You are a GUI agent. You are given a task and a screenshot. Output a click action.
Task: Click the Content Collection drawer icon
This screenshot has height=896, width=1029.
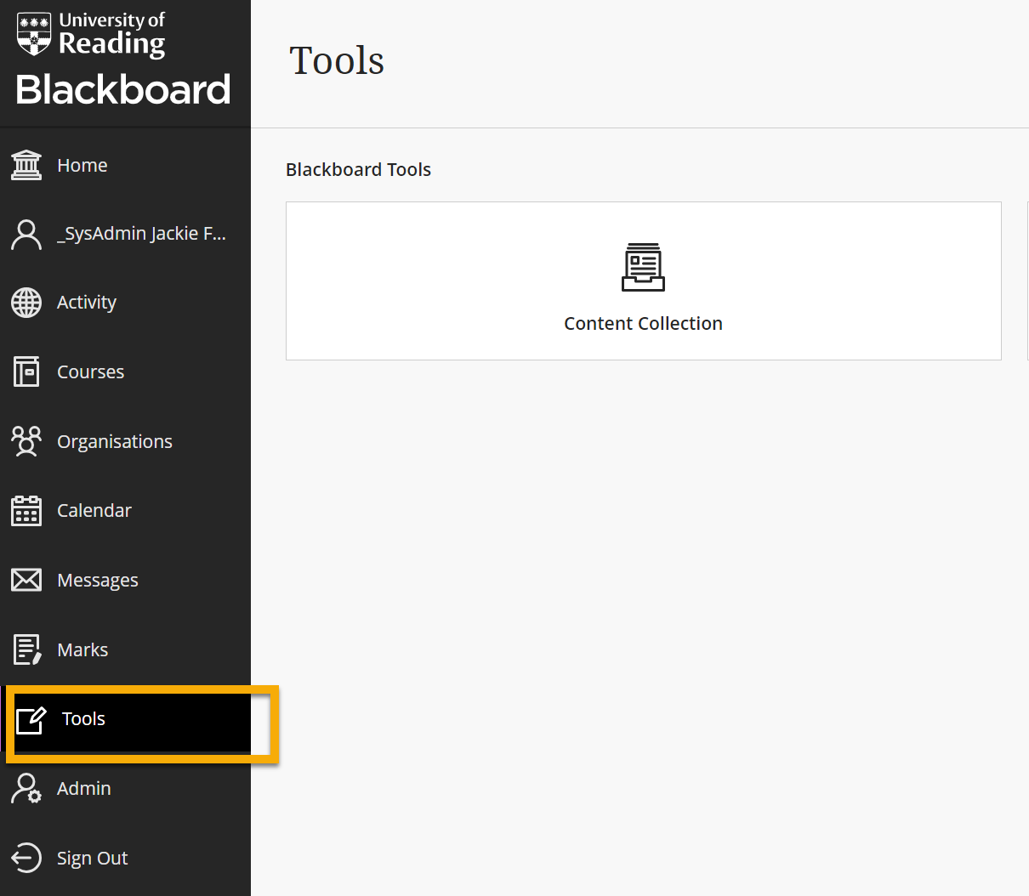[643, 267]
